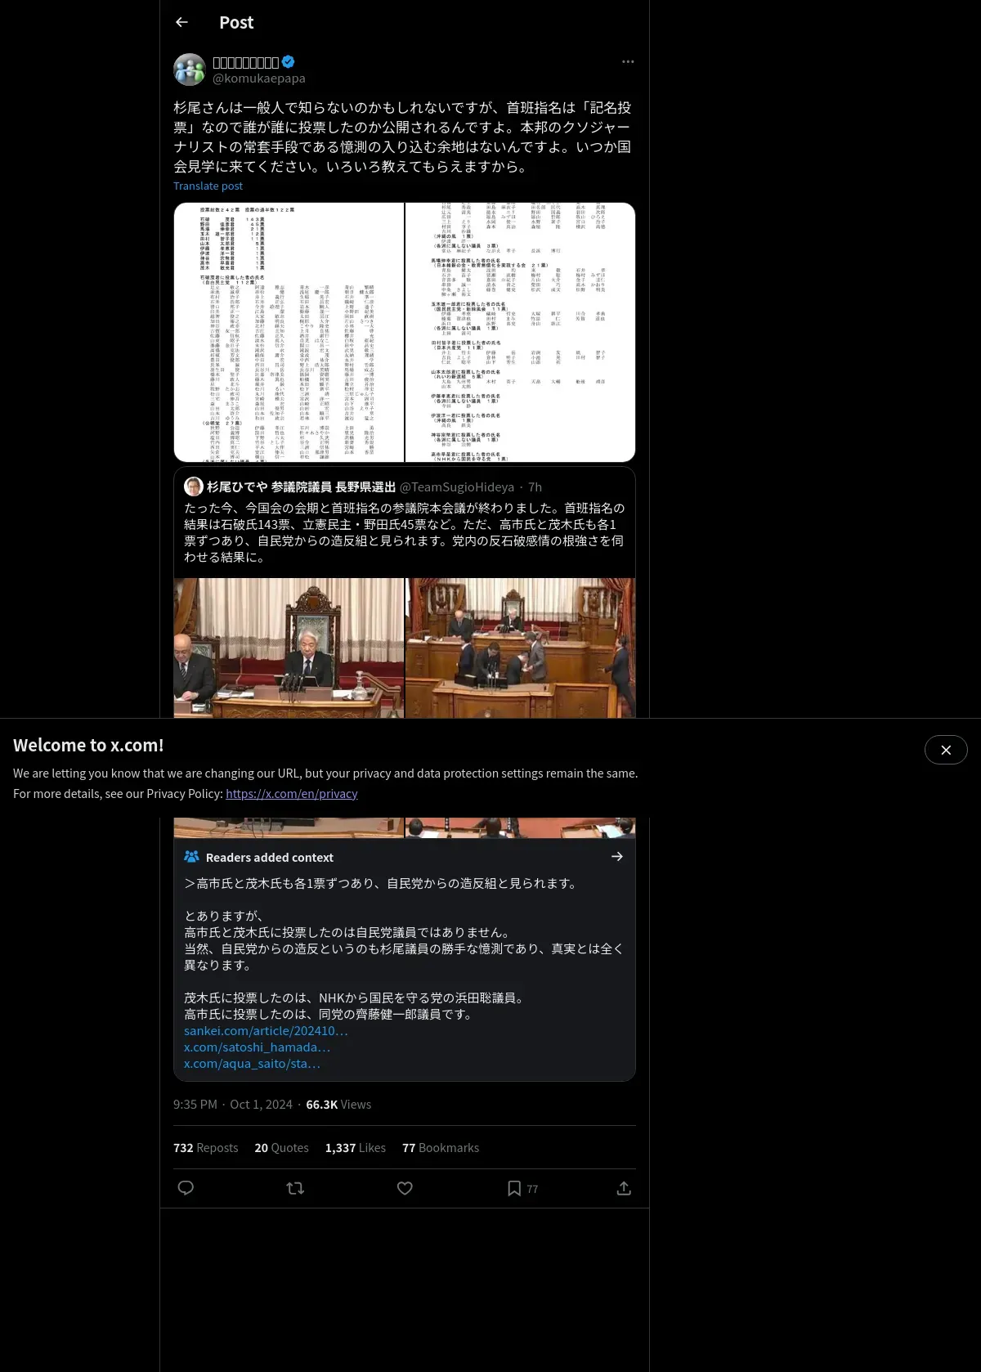The height and width of the screenshot is (1372, 981).
Task: Open @komukaepapa profile handle
Action: click(259, 78)
